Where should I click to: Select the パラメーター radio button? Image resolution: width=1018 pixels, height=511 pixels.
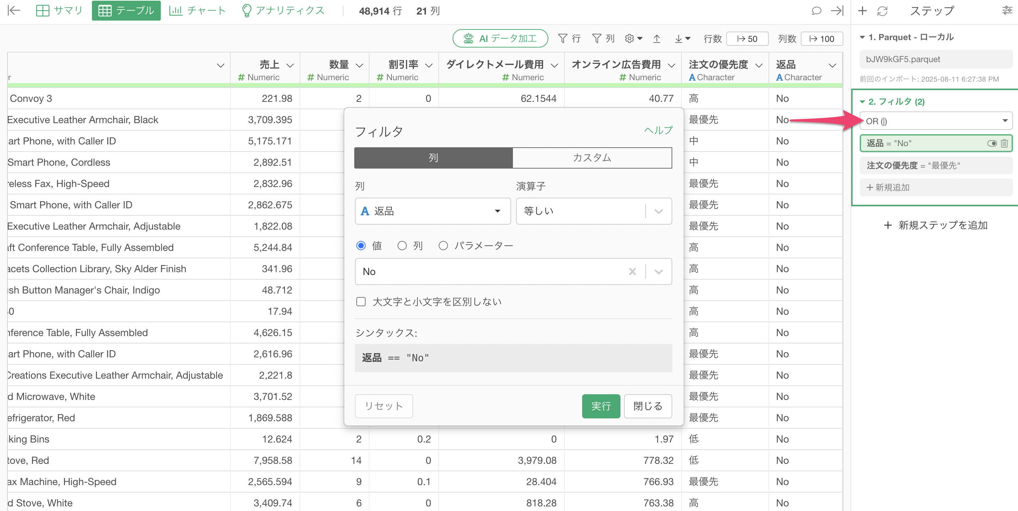point(443,246)
